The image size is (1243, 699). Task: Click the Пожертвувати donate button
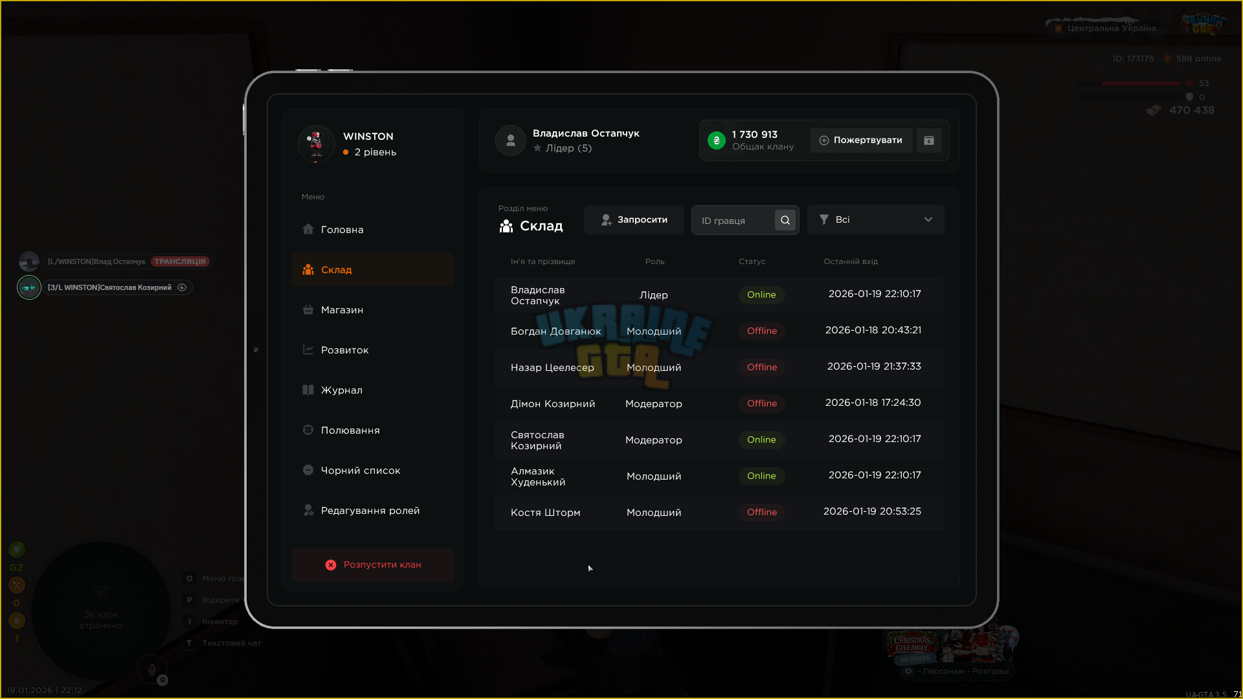861,140
